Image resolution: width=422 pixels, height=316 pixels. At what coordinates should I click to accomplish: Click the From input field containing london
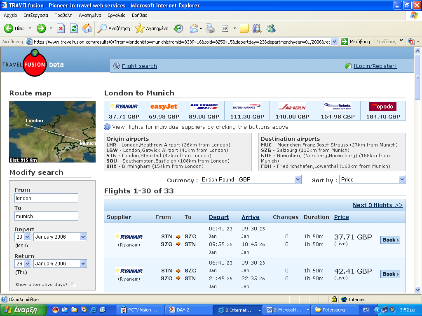pos(46,198)
